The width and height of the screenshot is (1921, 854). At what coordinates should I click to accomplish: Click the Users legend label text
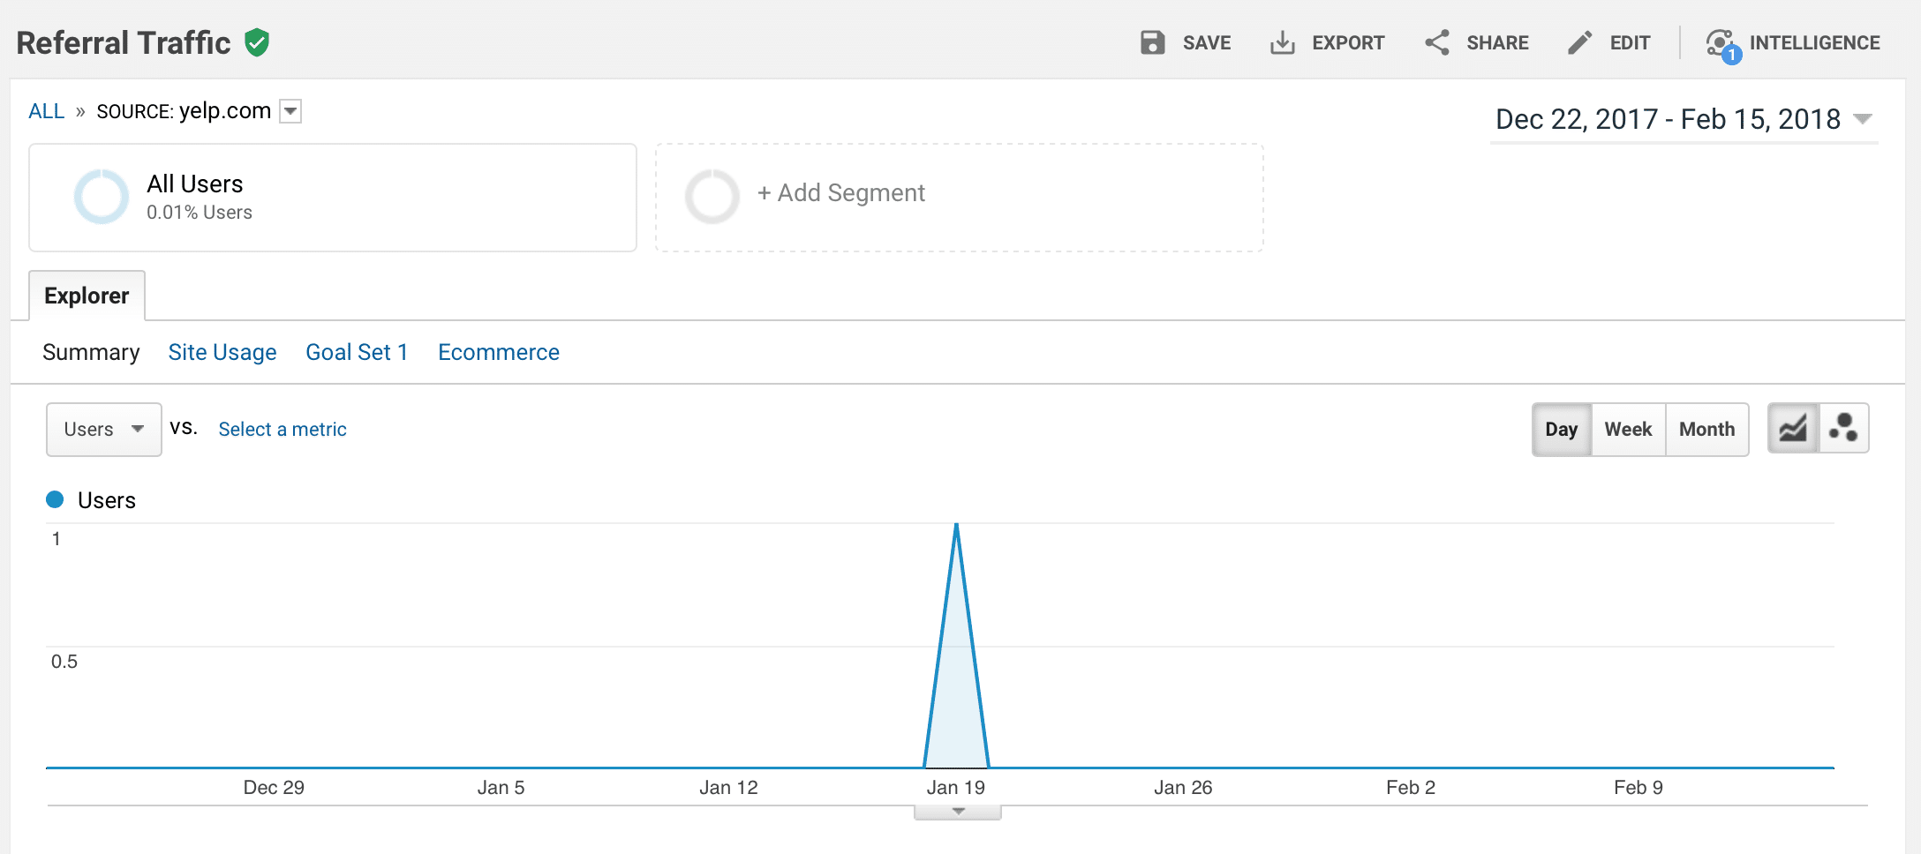click(107, 500)
